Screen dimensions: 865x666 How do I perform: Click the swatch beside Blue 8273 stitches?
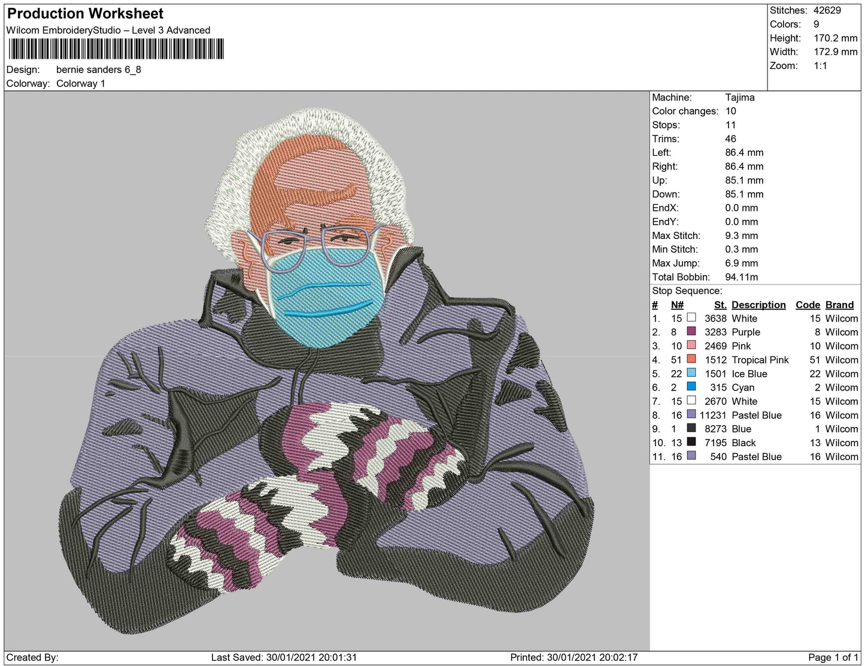point(691,428)
